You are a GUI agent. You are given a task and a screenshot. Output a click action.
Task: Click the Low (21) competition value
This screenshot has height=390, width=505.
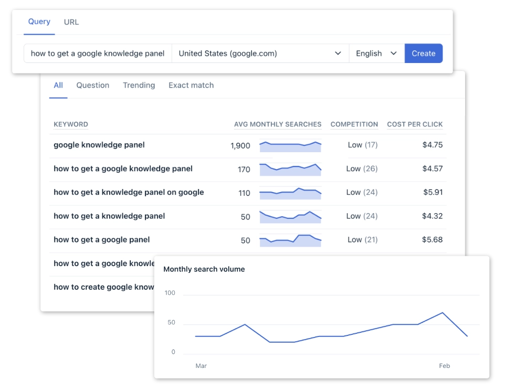pos(362,239)
